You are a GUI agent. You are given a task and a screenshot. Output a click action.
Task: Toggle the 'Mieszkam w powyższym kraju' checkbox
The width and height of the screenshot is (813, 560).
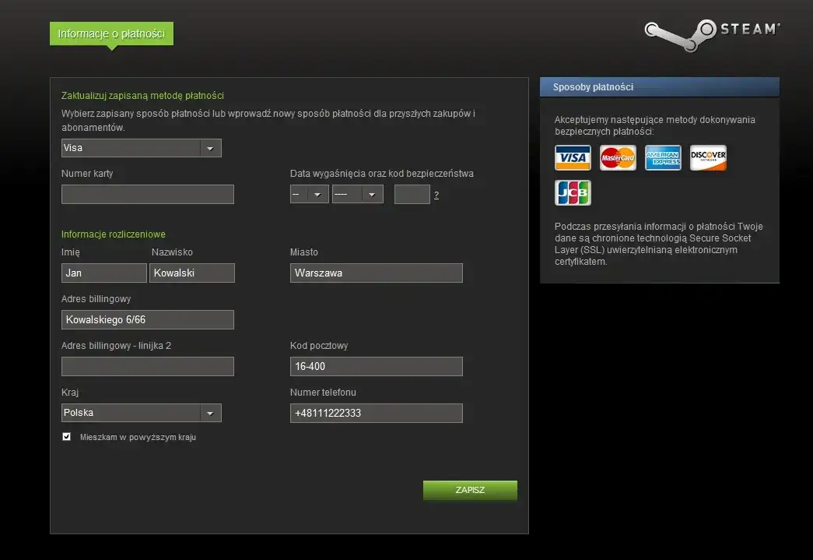[66, 437]
